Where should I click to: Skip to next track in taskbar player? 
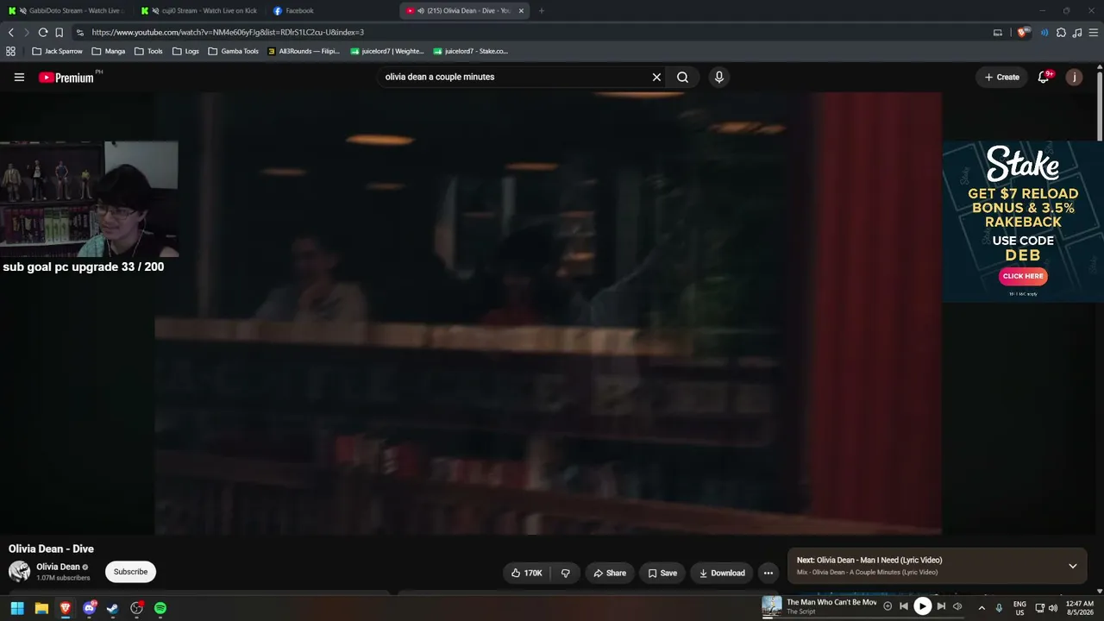click(941, 606)
